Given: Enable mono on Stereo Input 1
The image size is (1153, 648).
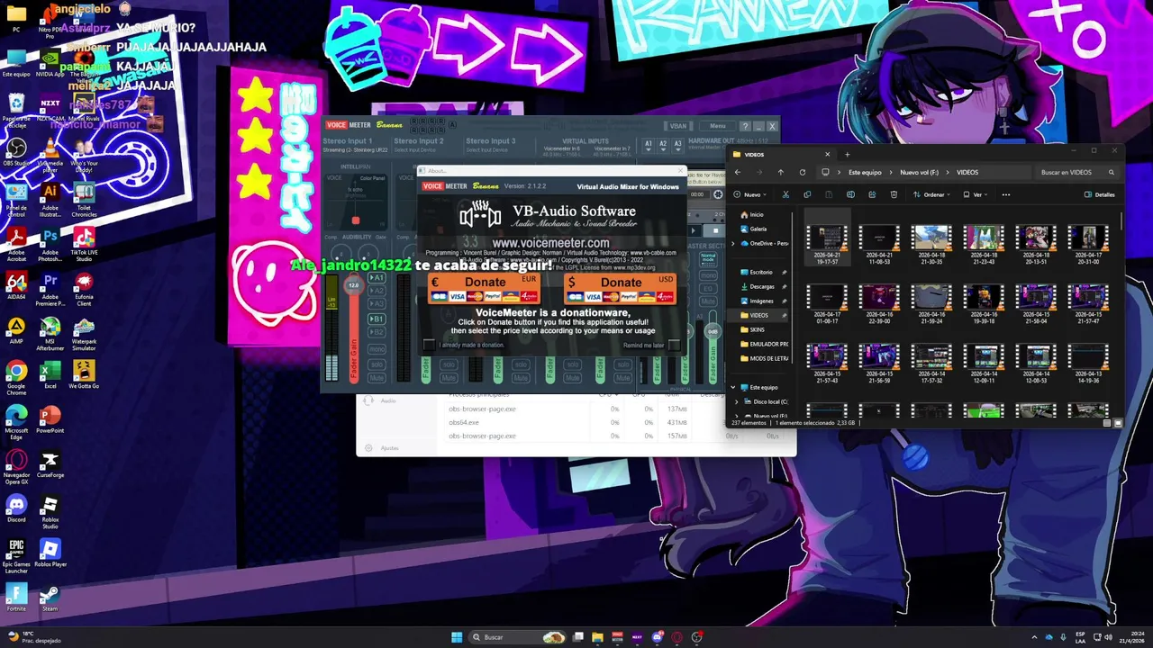Looking at the screenshot, I should click(377, 349).
